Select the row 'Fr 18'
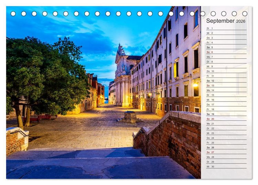 click(226, 109)
